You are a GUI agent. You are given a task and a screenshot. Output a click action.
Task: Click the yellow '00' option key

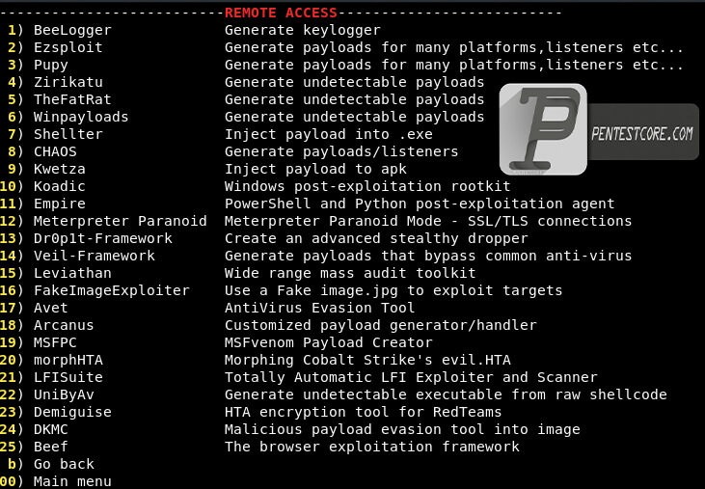[x=8, y=481]
